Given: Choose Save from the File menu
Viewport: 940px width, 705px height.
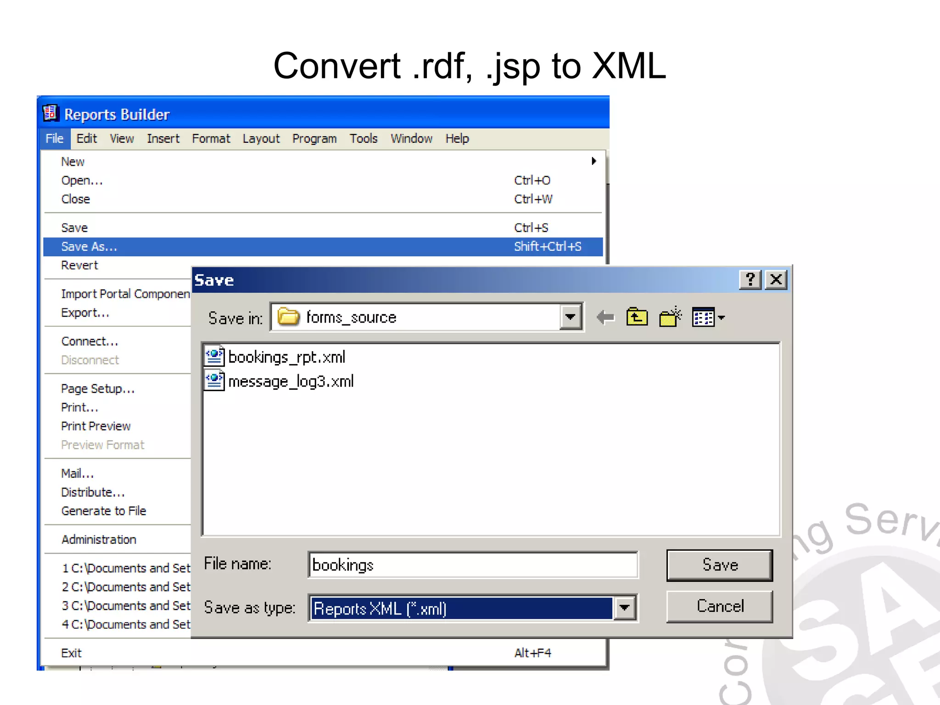Looking at the screenshot, I should point(323,228).
